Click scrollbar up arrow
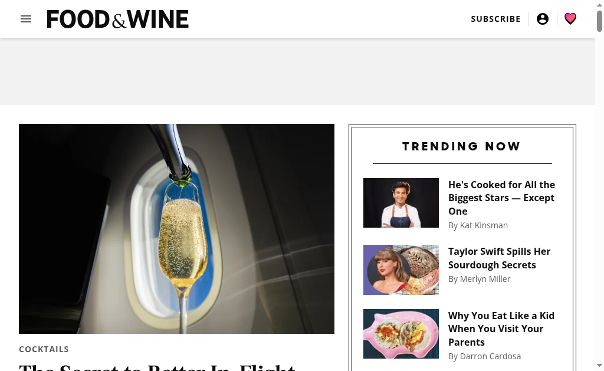The width and height of the screenshot is (604, 371). [599, 4]
